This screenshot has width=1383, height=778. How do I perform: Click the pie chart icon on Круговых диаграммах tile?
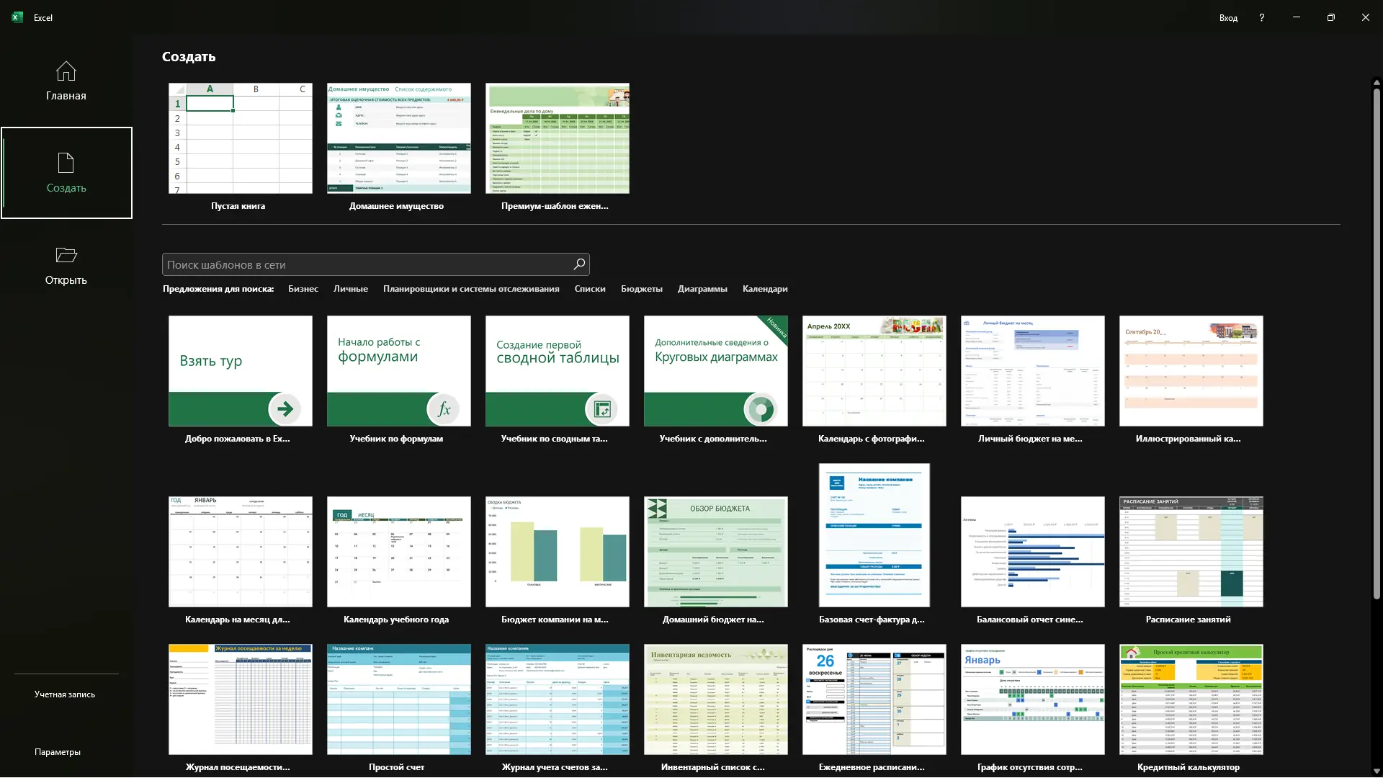tap(761, 409)
